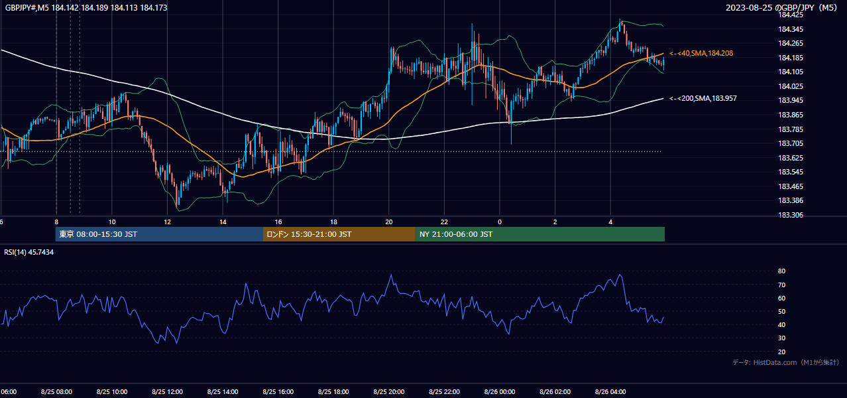The image size is (847, 398).
Task: Click the ロンドン 15:30-21:00 JST session bar
Action: (x=339, y=234)
